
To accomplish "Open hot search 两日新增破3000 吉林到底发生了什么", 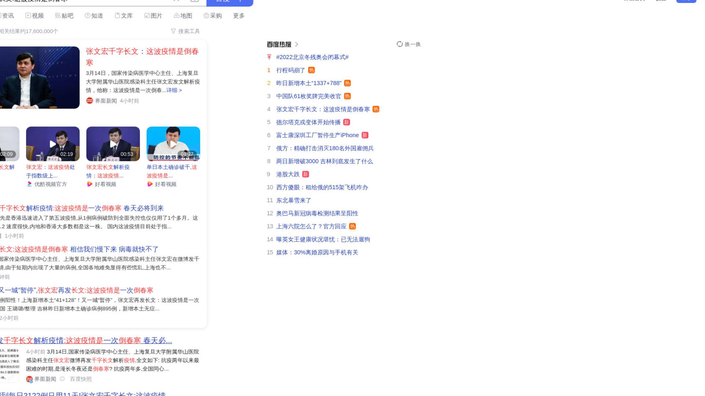I will click(x=325, y=161).
